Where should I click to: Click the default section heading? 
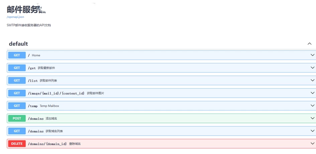pyautogui.click(x=18, y=44)
